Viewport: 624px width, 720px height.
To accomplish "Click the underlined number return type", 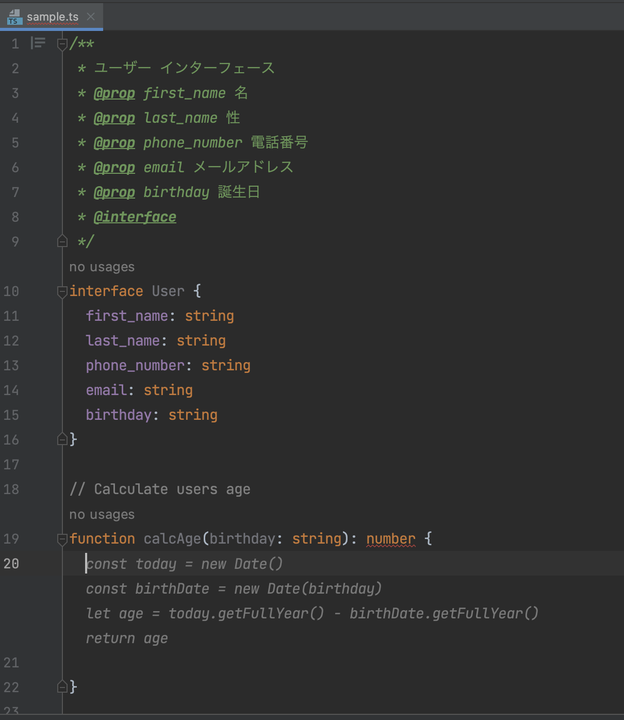I will click(390, 538).
